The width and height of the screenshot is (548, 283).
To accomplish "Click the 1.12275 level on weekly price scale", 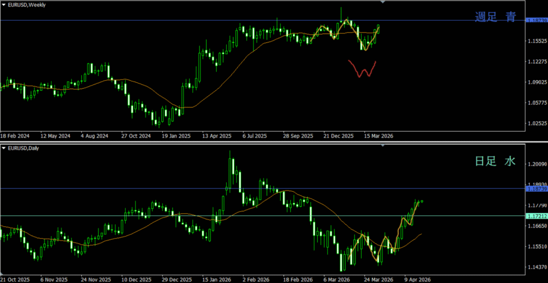I will coord(537,62).
